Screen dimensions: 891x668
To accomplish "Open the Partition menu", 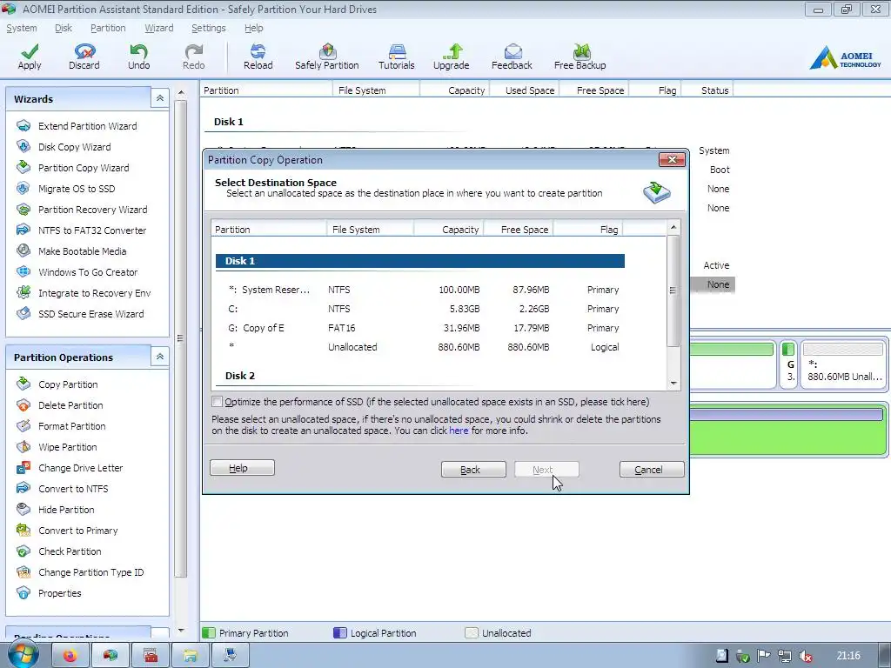I will point(108,28).
